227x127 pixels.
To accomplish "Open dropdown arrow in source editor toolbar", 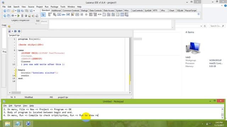I will [12, 31].
